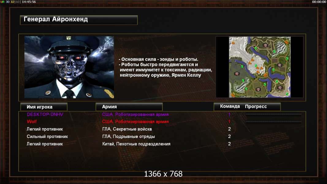Click DESKTOP-DNHV loading progress bar
This screenshot has width=327, height=184.
pyautogui.click(x=273, y=114)
